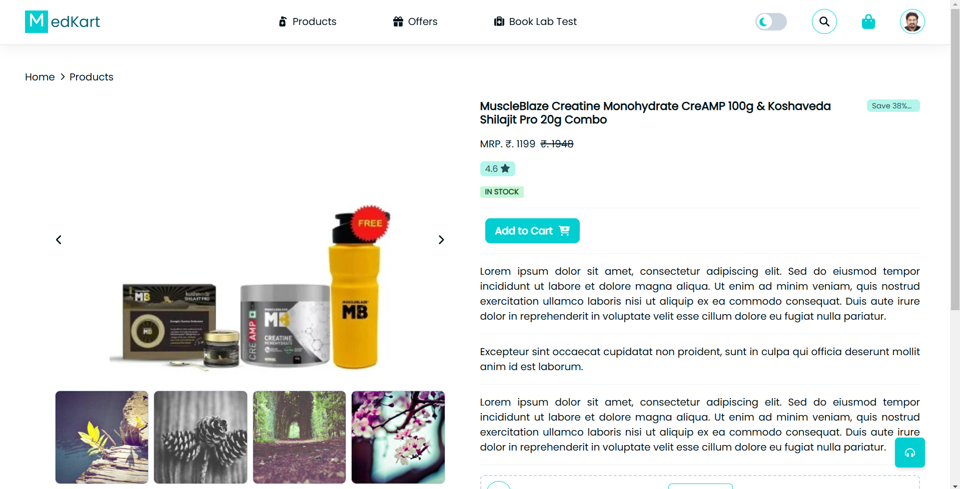
Task: Open the search icon in header
Action: point(824,21)
